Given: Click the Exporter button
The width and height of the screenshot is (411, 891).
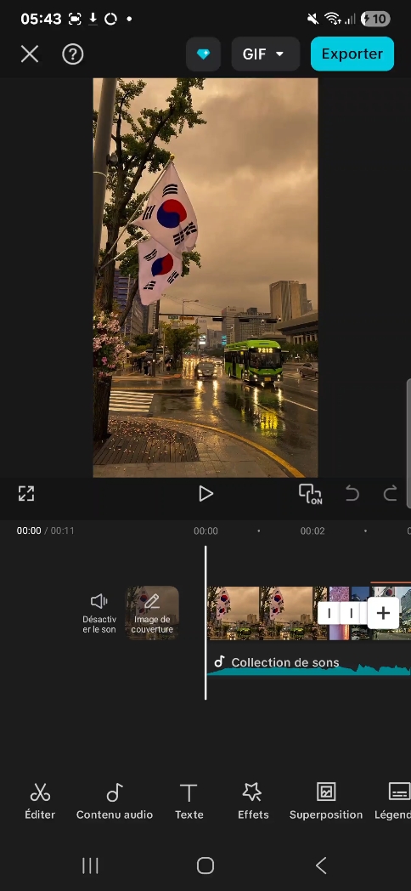Looking at the screenshot, I should point(352,54).
